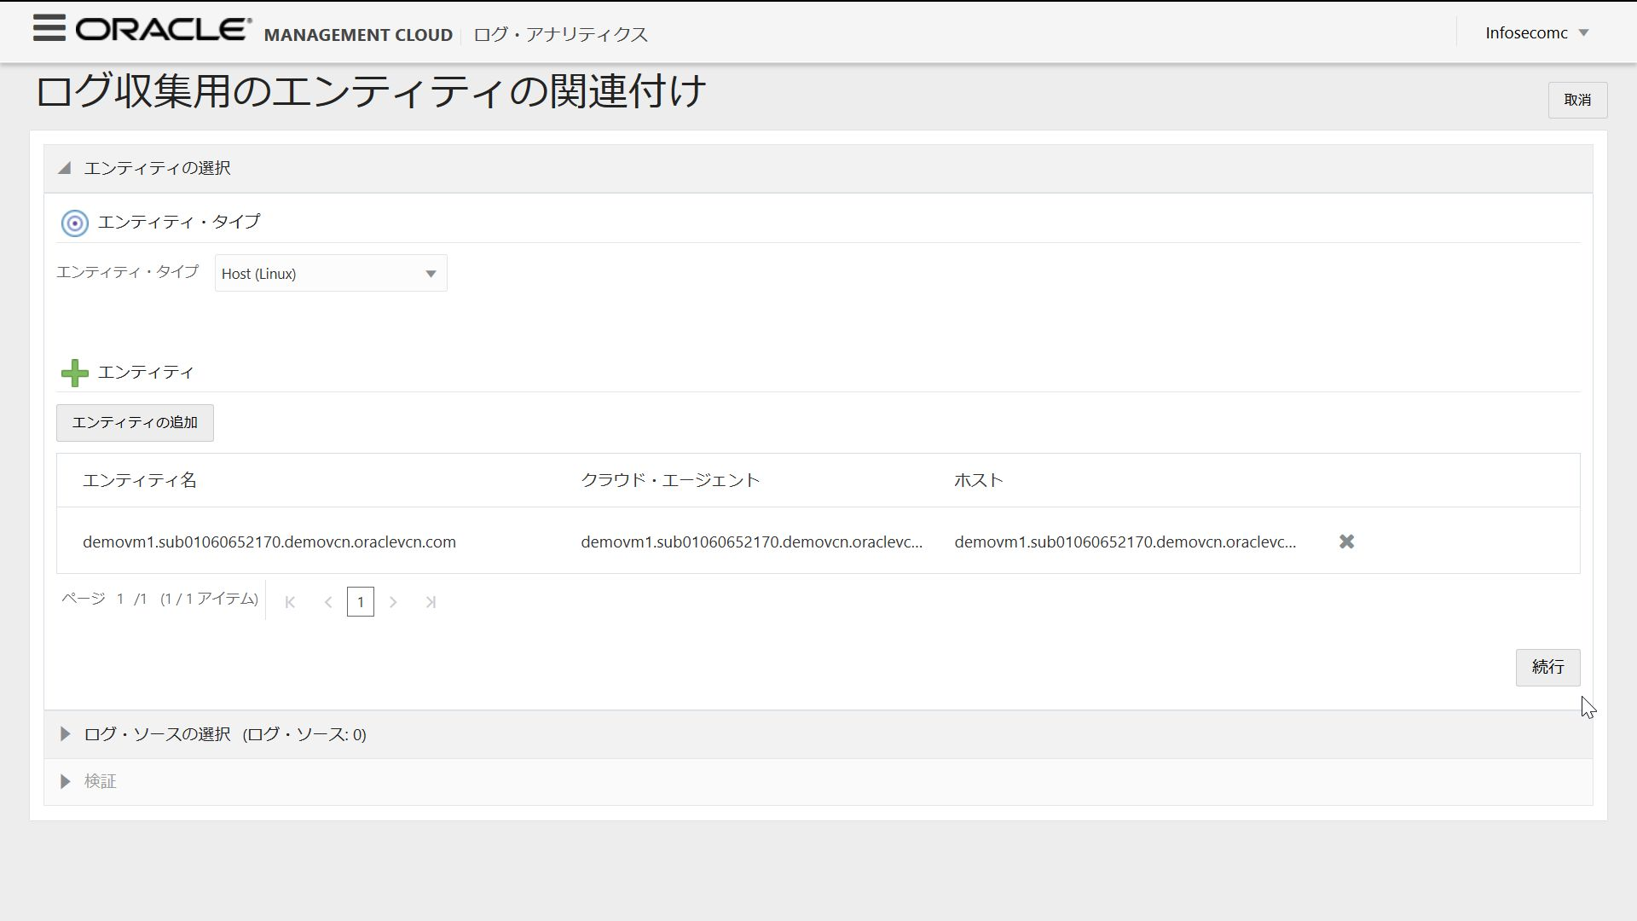This screenshot has width=1637, height=921.
Task: Sort by エンティティ名 column header
Action: tap(140, 480)
